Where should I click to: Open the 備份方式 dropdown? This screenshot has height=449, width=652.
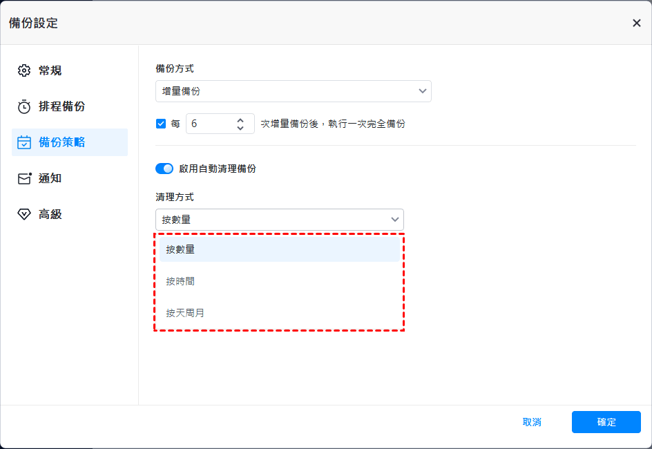(293, 91)
